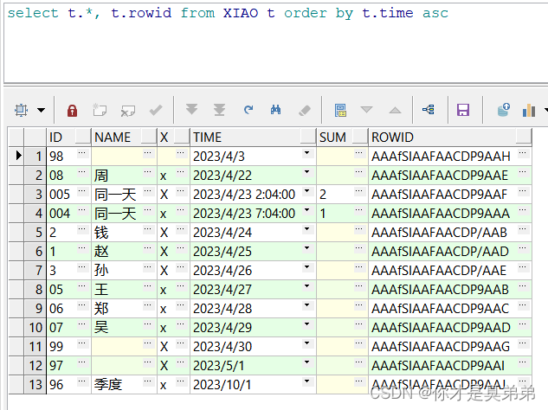Click the eraser clear icon
Viewport: 548px width, 410px height.
[x=305, y=111]
